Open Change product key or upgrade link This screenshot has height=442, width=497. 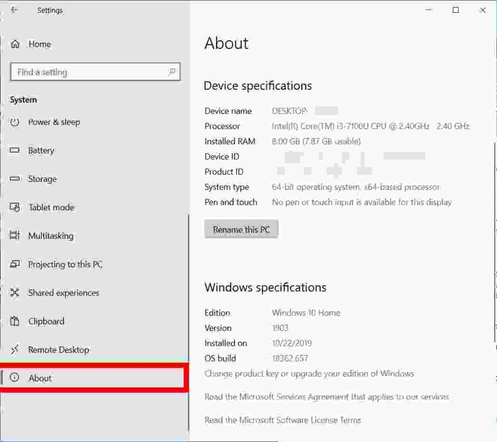[x=309, y=374]
